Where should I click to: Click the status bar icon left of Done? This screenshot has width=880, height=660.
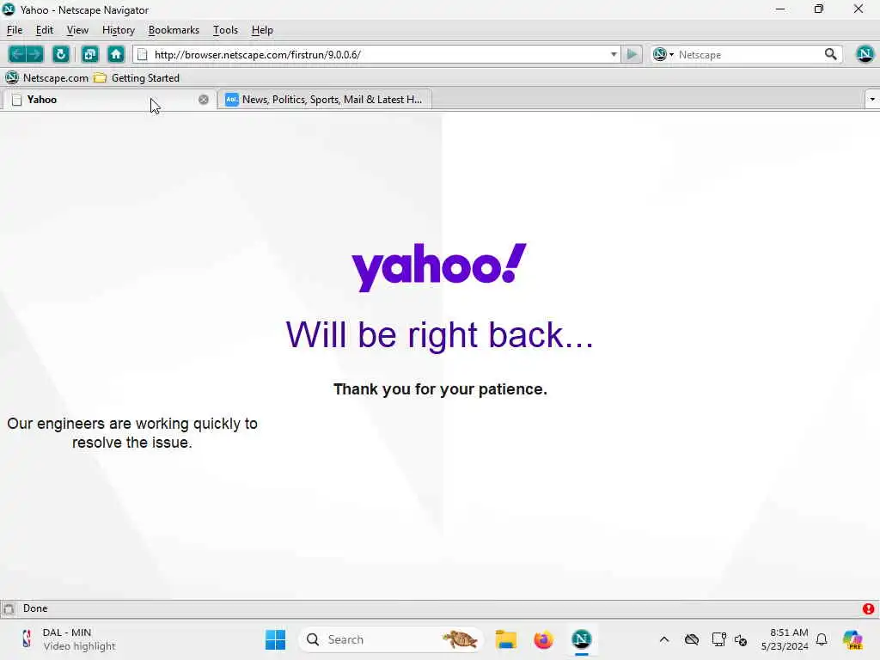click(x=9, y=608)
